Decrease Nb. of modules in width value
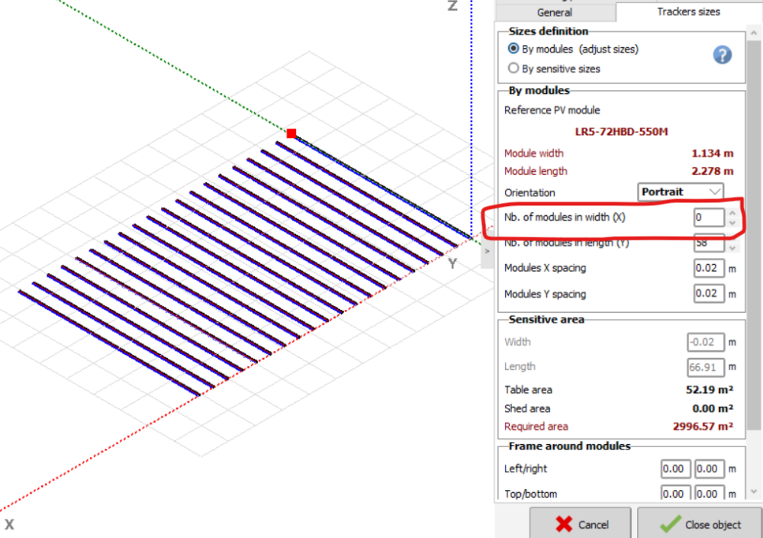 [733, 222]
